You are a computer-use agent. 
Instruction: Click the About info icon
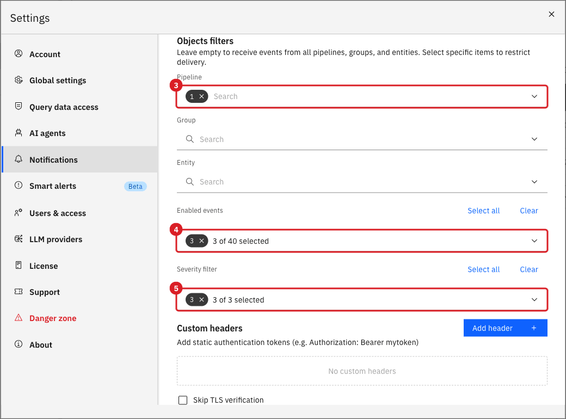point(19,344)
